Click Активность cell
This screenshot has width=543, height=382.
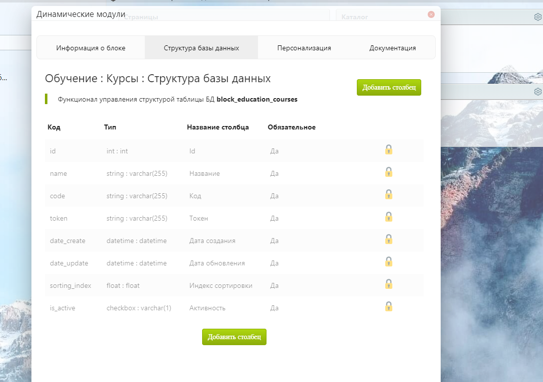(207, 308)
